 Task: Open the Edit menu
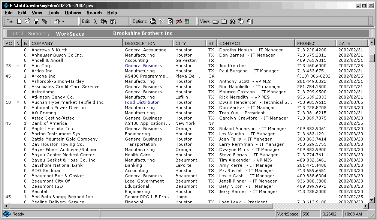(x=22, y=13)
